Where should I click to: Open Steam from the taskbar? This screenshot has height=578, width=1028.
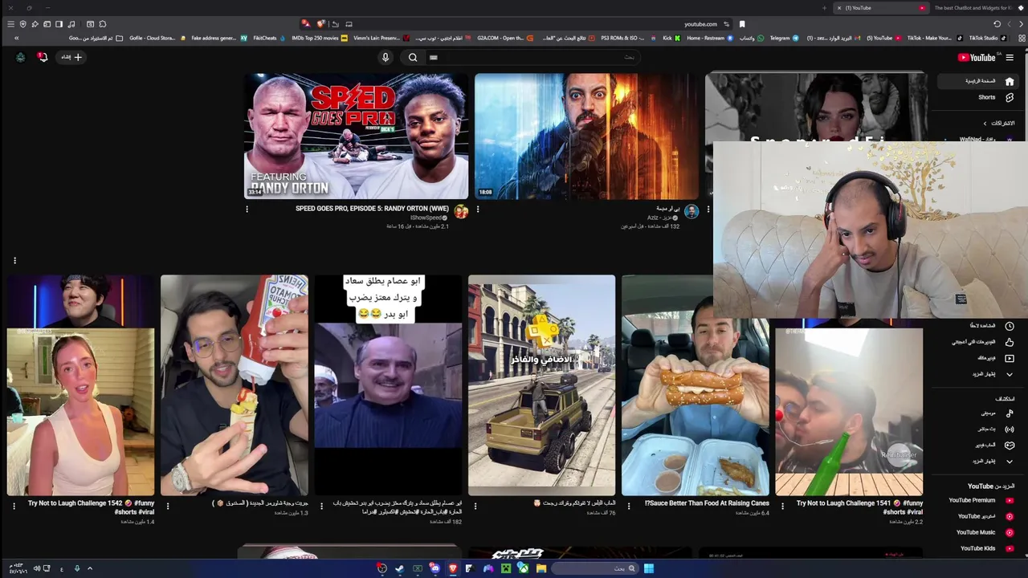[399, 568]
